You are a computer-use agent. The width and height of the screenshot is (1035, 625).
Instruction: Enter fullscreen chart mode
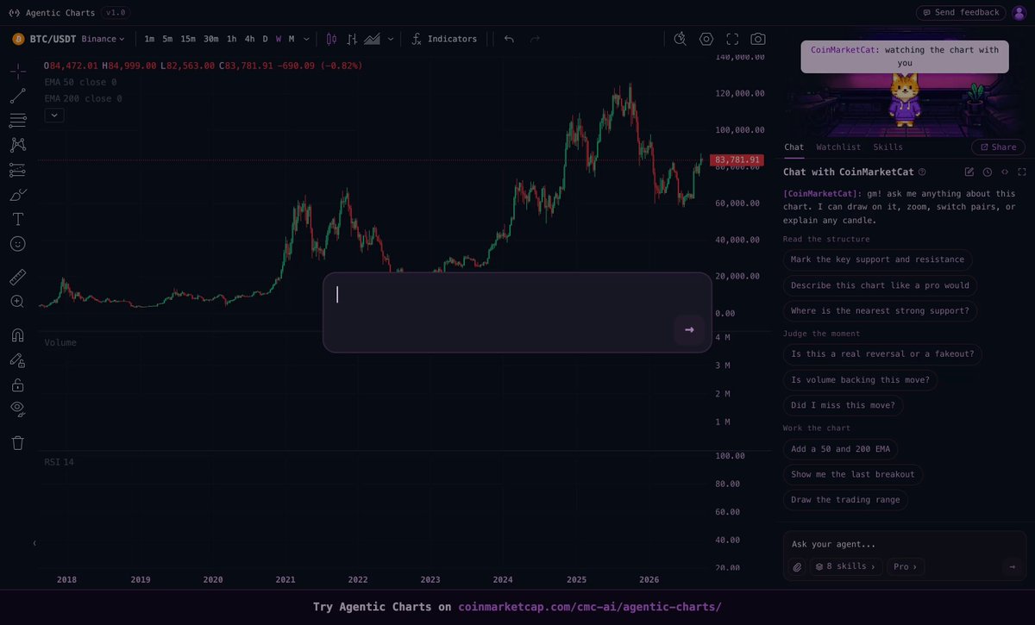pos(732,39)
